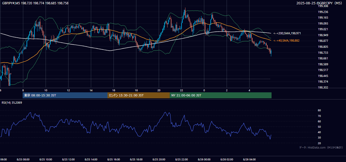The image size is (346, 162).
Task: Click RSI axis level 30
Action: point(319,138)
